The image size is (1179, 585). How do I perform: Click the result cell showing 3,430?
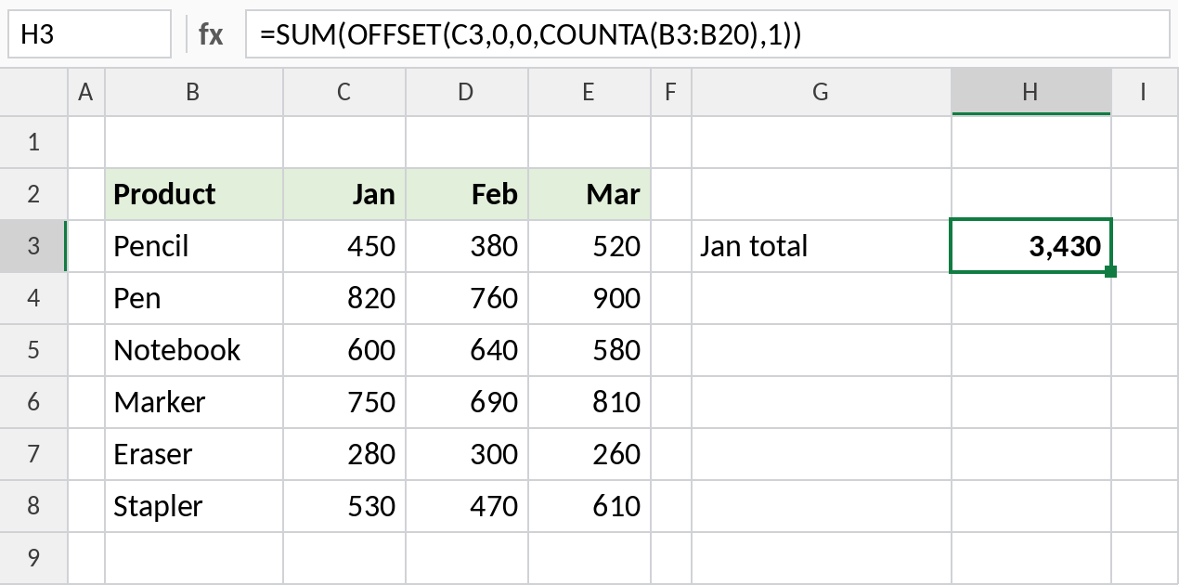pos(1031,246)
